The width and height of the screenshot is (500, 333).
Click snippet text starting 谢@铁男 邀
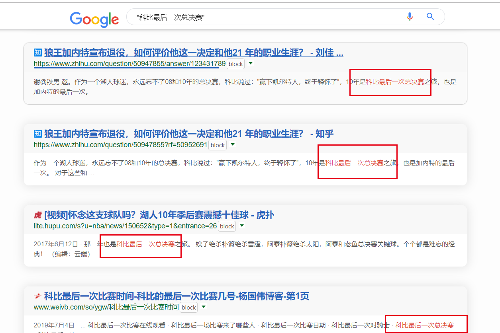tap(245, 87)
